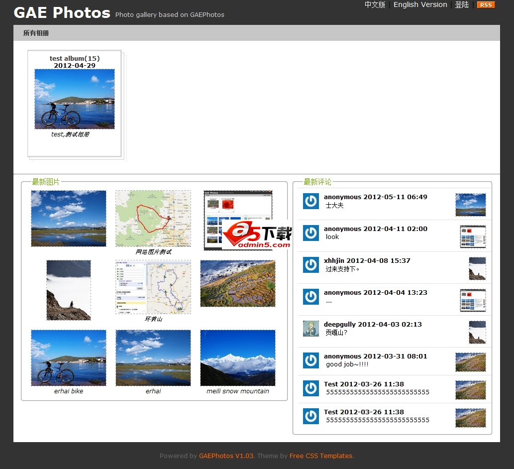
Task: Click avatar icon of anonymous 2012-04-11 comment
Action: coord(311,233)
